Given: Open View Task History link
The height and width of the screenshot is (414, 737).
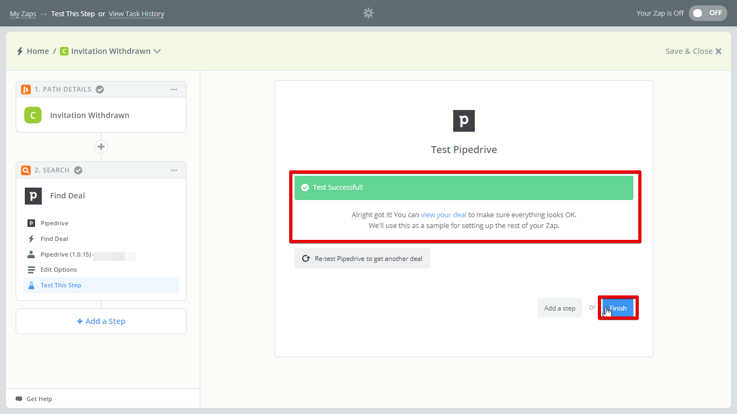Looking at the screenshot, I should 137,13.
